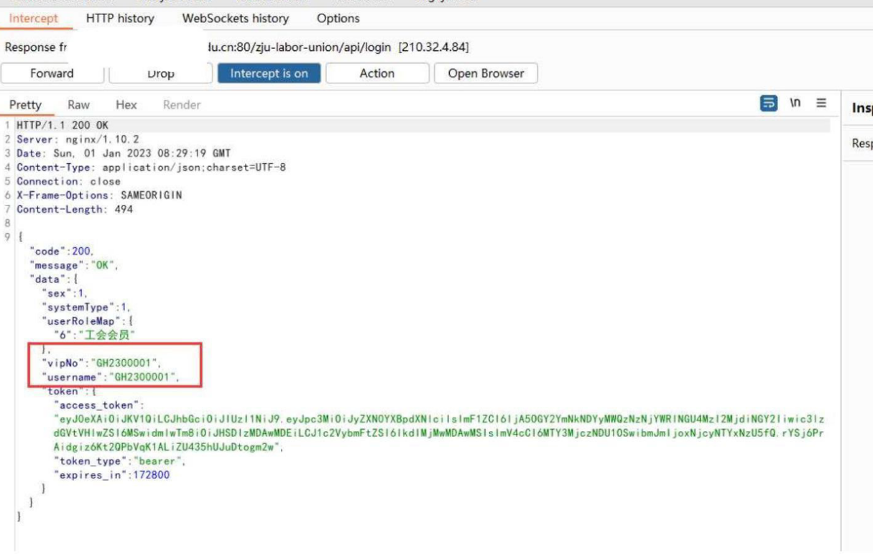Expand the Inspector side panel
Image resolution: width=873 pixels, height=554 pixels.
pyautogui.click(x=862, y=108)
